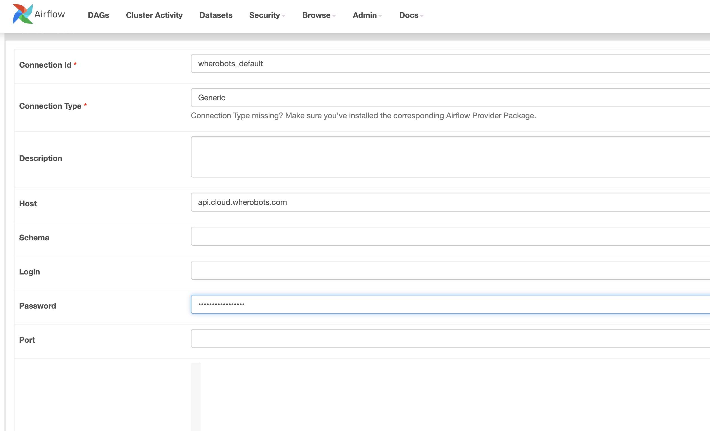Click the Connection Type missing warning text
710x431 pixels.
(x=363, y=115)
